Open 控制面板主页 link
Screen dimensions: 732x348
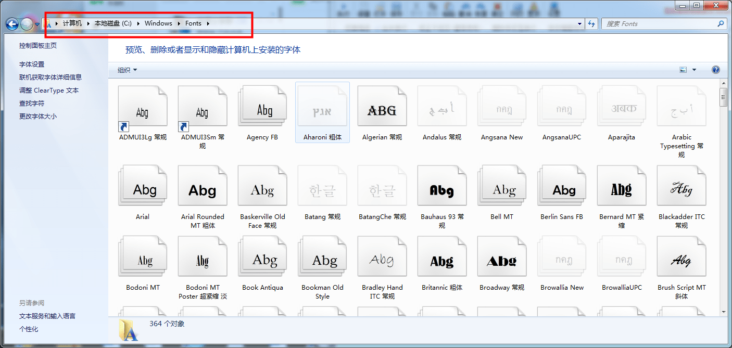click(38, 46)
